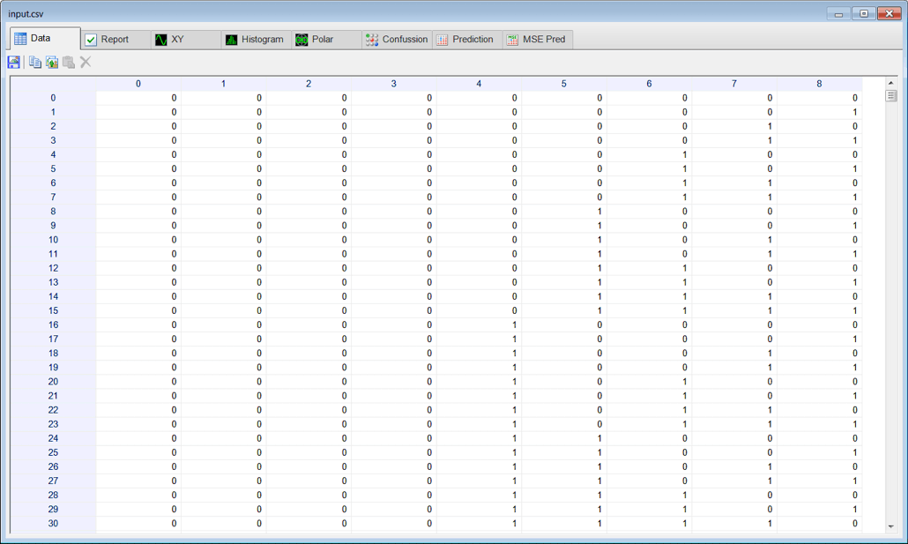The height and width of the screenshot is (544, 908).
Task: Click cell in row 15, column 8
Action: coord(819,310)
